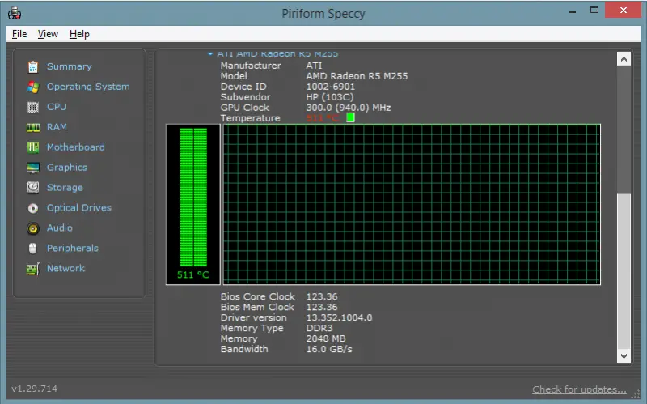Click the scrollbar up arrow
This screenshot has width=647, height=404.
(624, 59)
